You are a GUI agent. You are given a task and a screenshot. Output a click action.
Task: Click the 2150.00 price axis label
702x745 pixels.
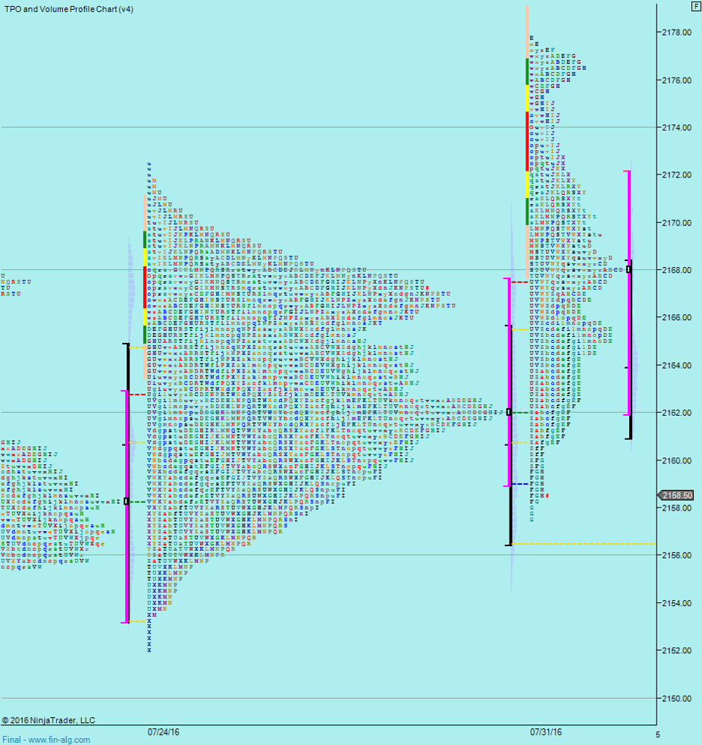[x=676, y=698]
